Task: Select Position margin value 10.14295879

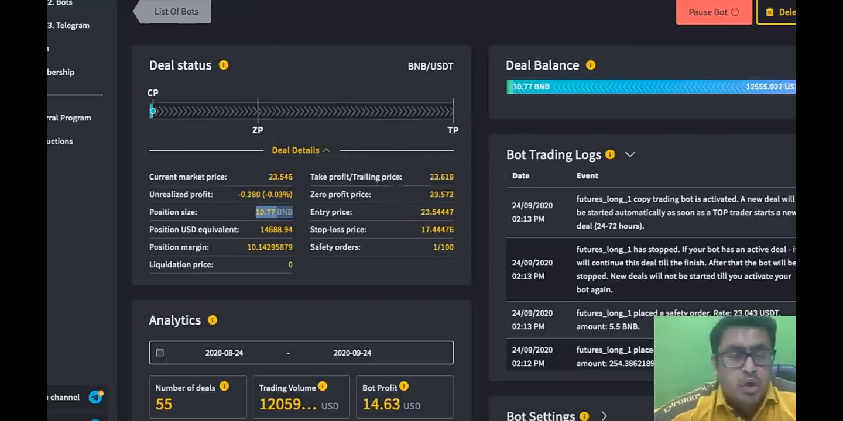Action: [270, 247]
